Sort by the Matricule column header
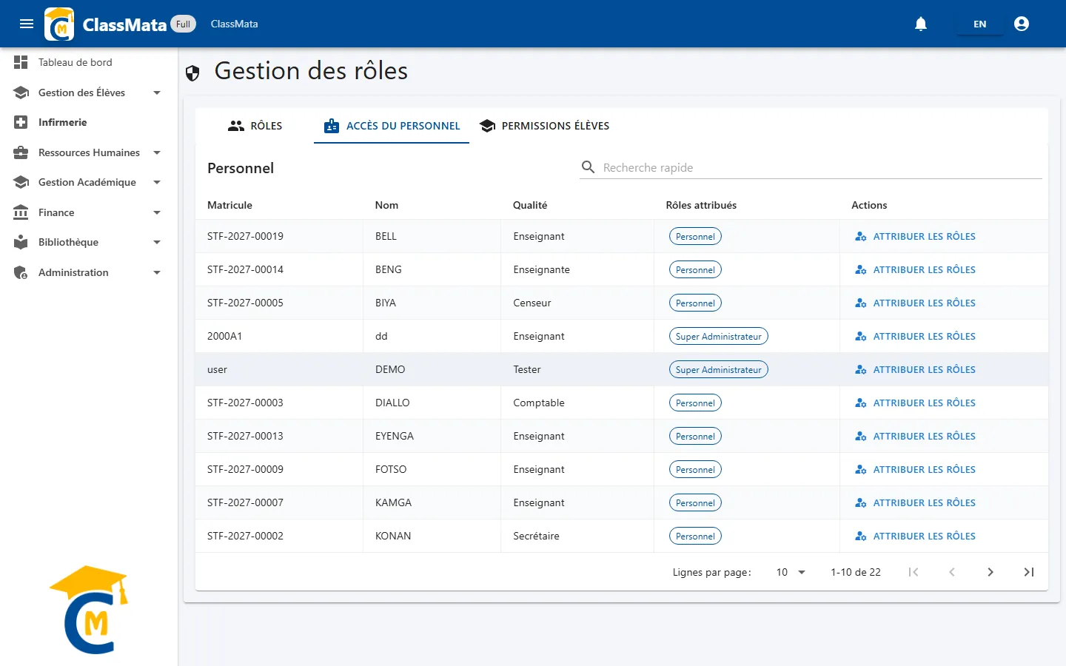The width and height of the screenshot is (1066, 666). click(229, 205)
